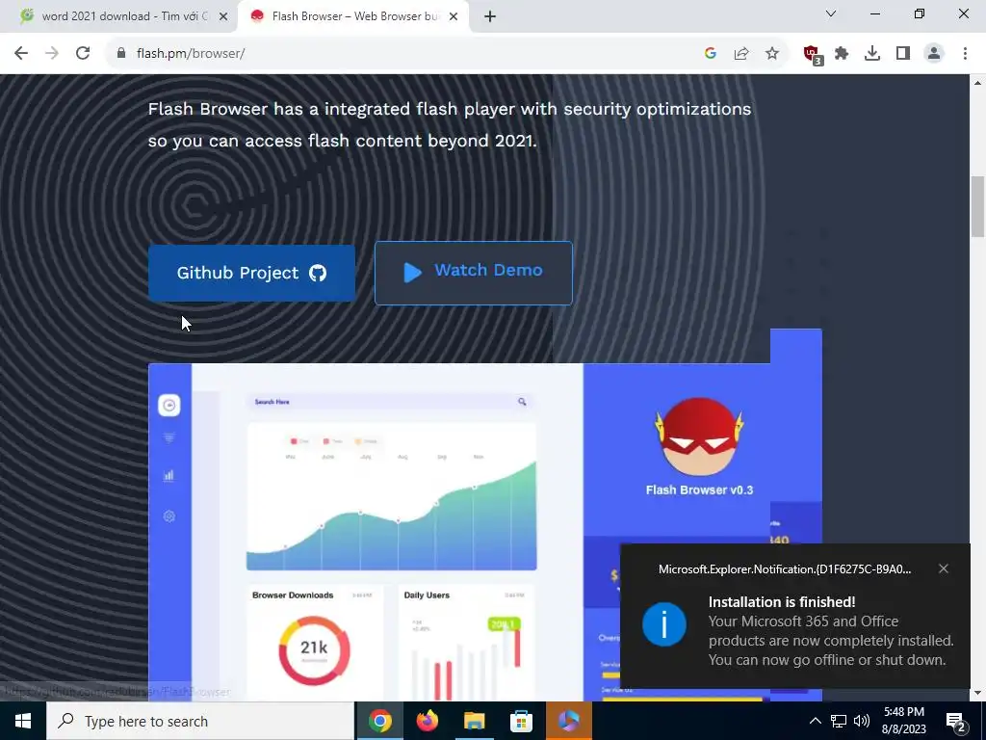Click the scrollbar down arrow
The width and height of the screenshot is (986, 740).
[x=978, y=694]
